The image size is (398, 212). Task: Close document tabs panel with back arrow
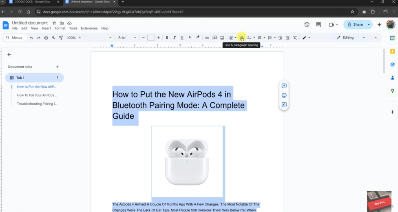[x=9, y=54]
